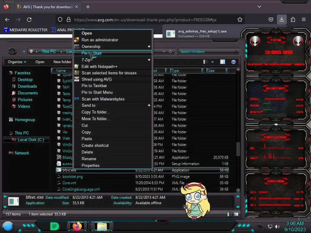Select Network in navigation pane
Screen dimensions: 311x233
click(22, 153)
